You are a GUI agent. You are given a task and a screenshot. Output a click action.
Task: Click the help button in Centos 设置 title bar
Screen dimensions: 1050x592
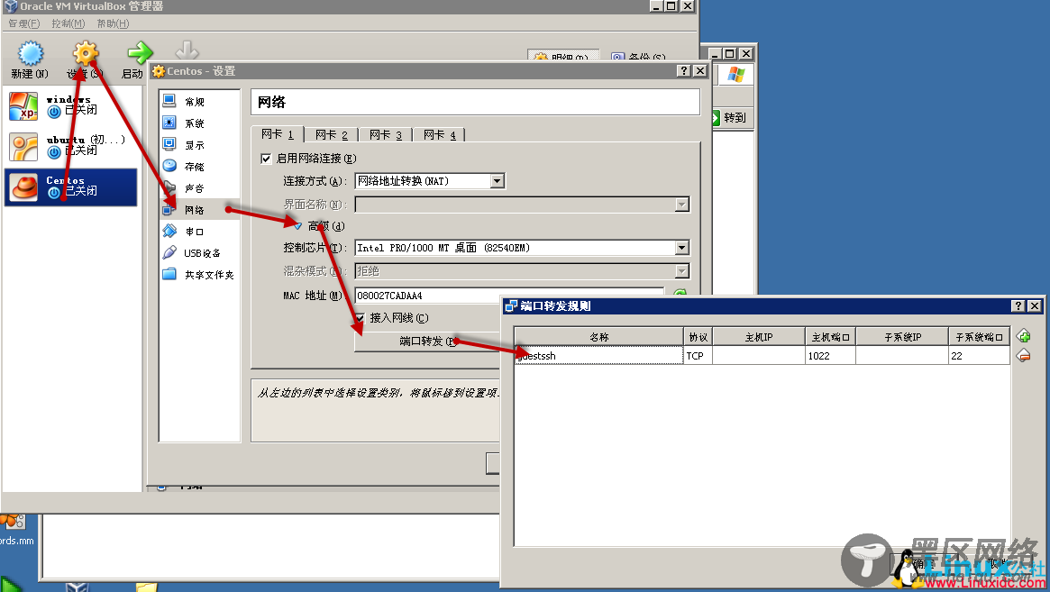tap(684, 71)
